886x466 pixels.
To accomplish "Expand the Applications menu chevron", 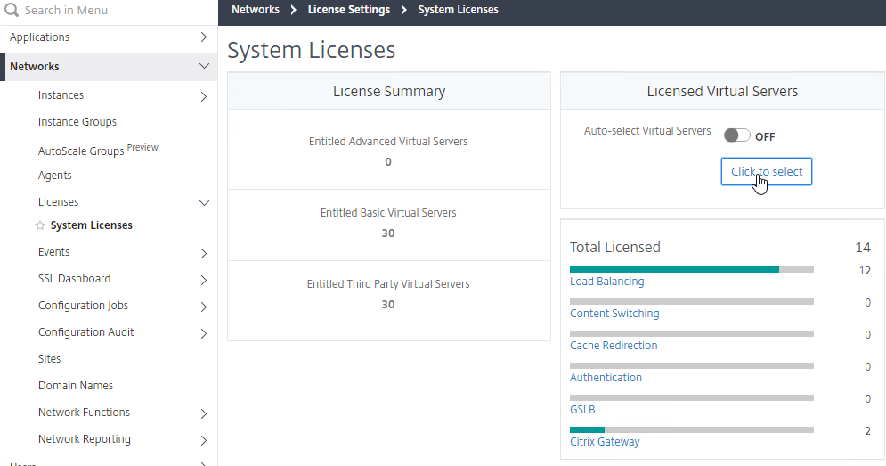I will [204, 37].
